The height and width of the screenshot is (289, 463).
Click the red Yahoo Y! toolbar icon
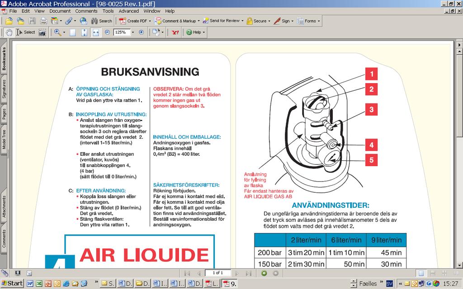(x=175, y=33)
